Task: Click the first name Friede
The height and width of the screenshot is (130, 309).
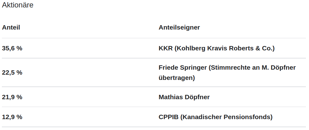Action: (x=168, y=67)
